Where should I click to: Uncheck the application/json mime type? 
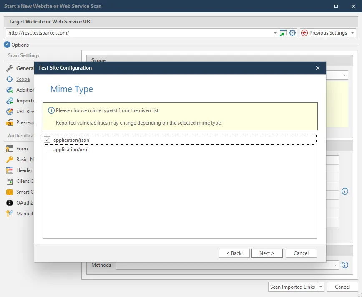click(x=47, y=140)
